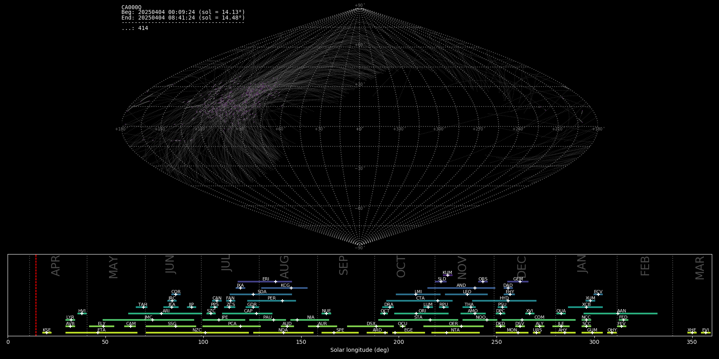Select the LYR shower peak marker

click(x=71, y=320)
